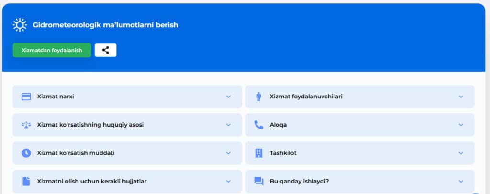Click the chat bubbles icon for Bu qanday ishlaydi

click(259, 181)
